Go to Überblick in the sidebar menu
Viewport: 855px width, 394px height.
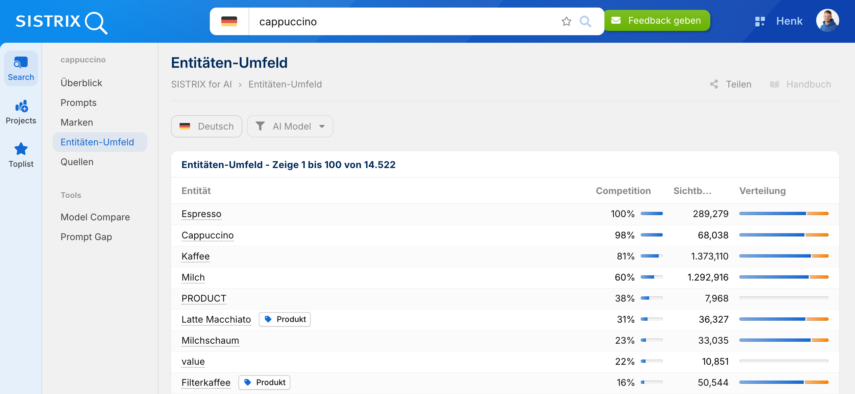coord(81,83)
